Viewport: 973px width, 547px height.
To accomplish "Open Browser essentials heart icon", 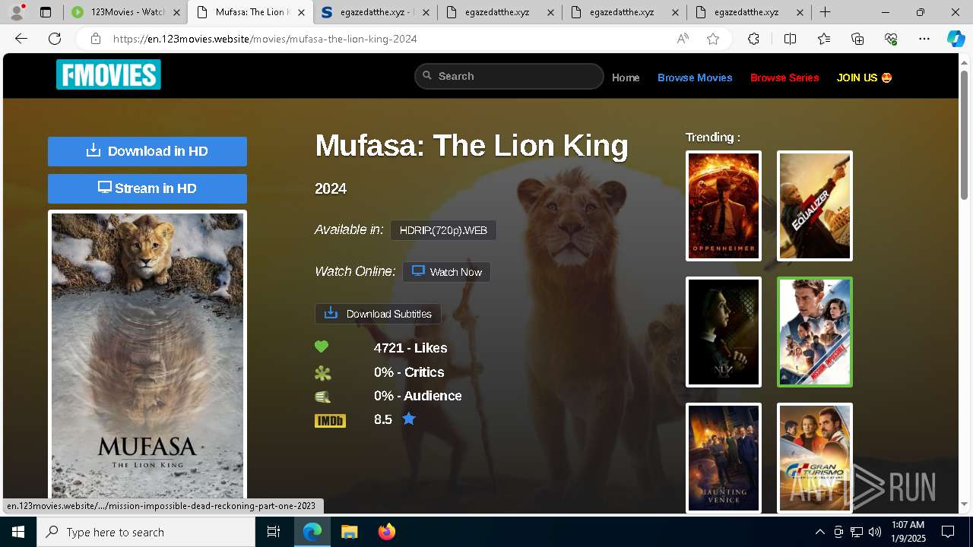I will tap(891, 39).
